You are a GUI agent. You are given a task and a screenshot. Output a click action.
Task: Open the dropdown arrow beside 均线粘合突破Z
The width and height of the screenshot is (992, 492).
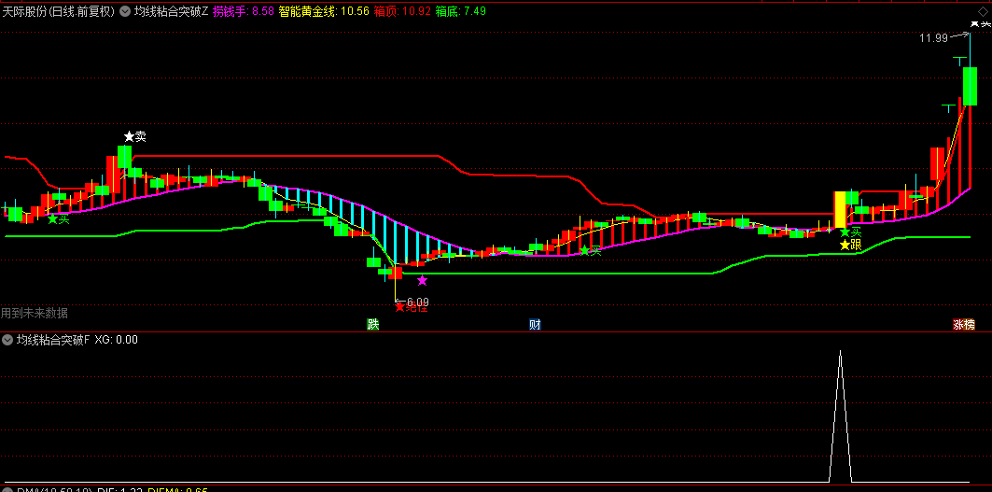coord(125,11)
